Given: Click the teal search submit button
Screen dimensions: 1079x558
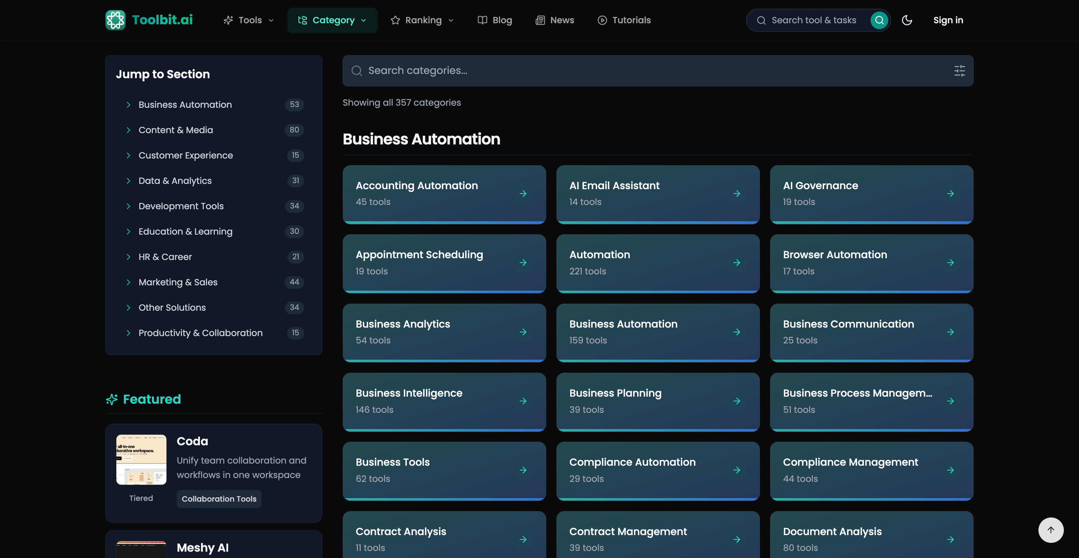Looking at the screenshot, I should (x=879, y=20).
